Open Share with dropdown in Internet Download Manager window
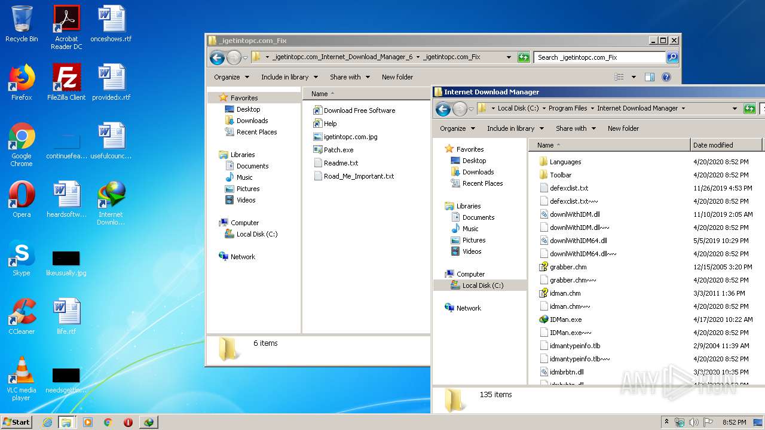This screenshot has width=765, height=430. (576, 128)
